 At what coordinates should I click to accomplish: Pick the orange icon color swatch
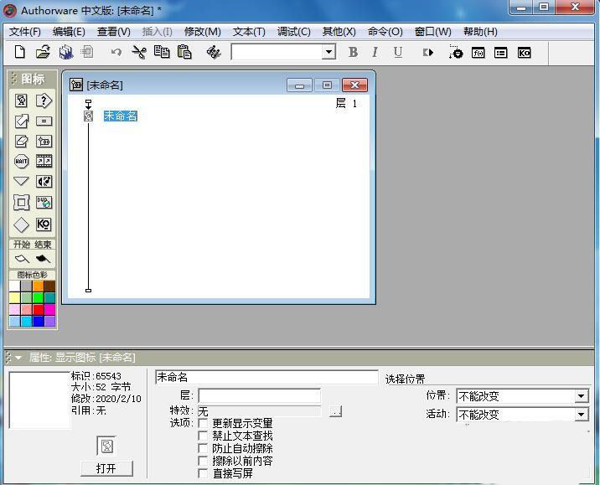38,286
